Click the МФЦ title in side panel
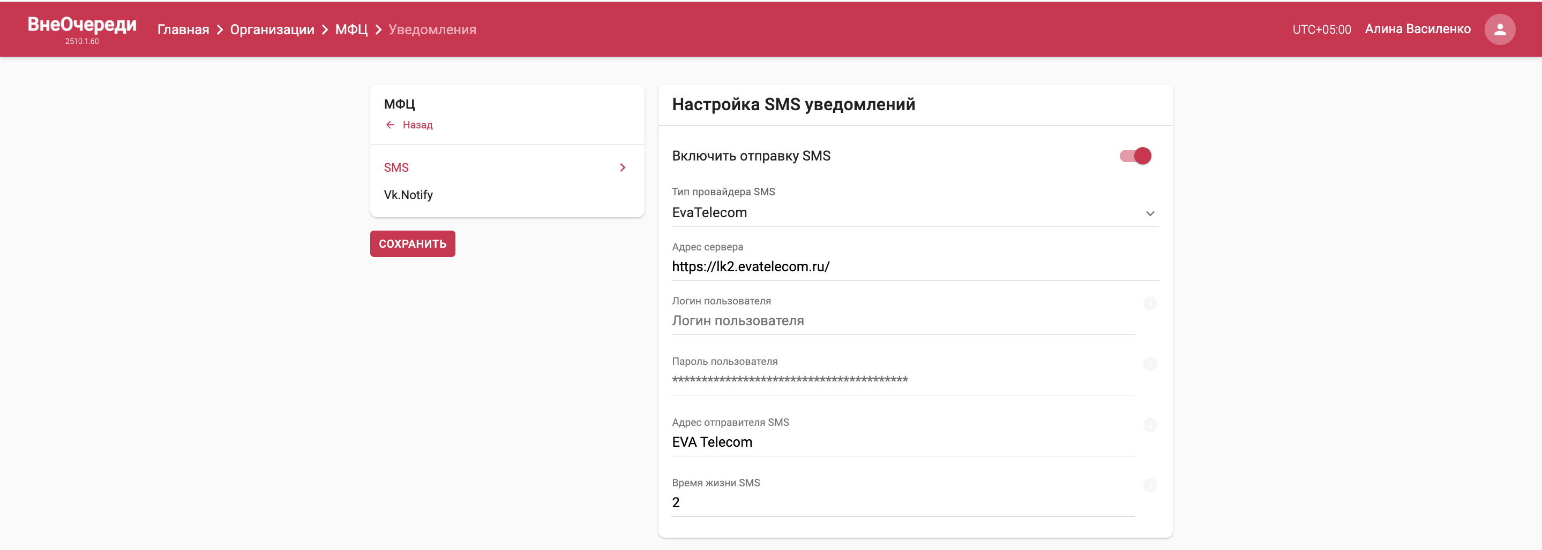1542x550 pixels. click(399, 104)
